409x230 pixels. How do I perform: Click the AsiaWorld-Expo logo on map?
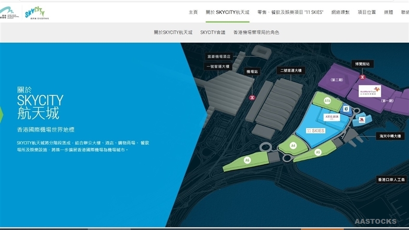pos(370,91)
